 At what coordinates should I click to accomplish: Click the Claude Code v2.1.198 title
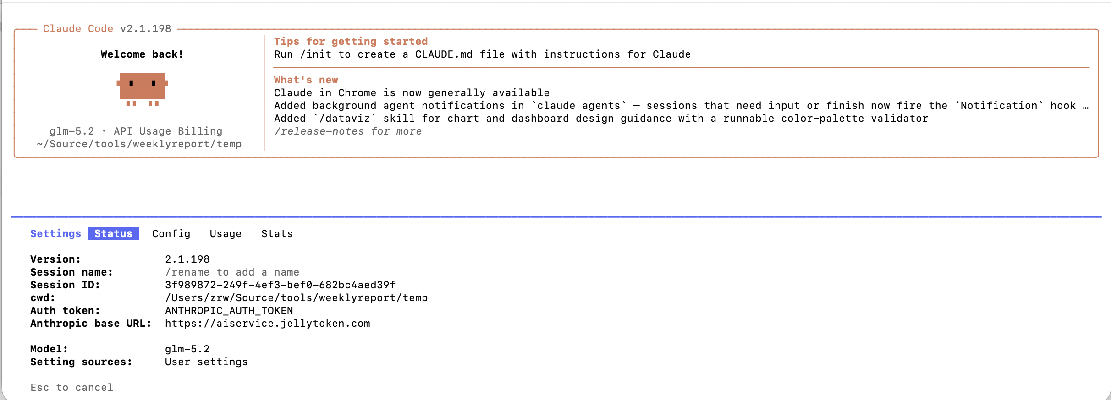tap(107, 28)
